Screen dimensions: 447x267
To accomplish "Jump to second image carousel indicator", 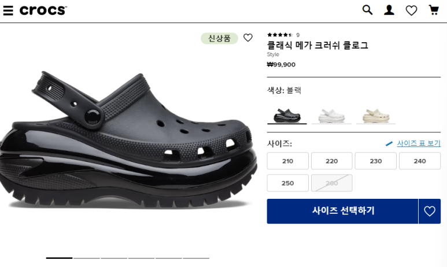I will 87,258.
